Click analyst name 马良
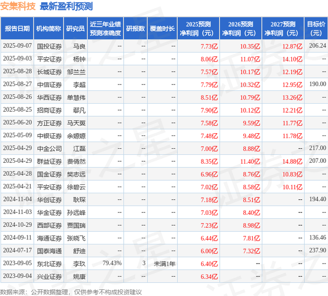The height and width of the screenshot is (296, 328). [79, 46]
